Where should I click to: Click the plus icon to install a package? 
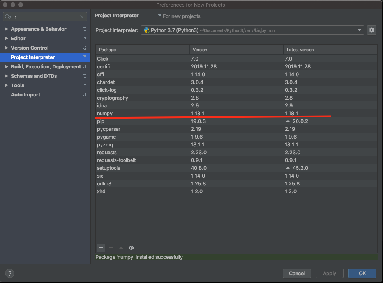[101, 248]
